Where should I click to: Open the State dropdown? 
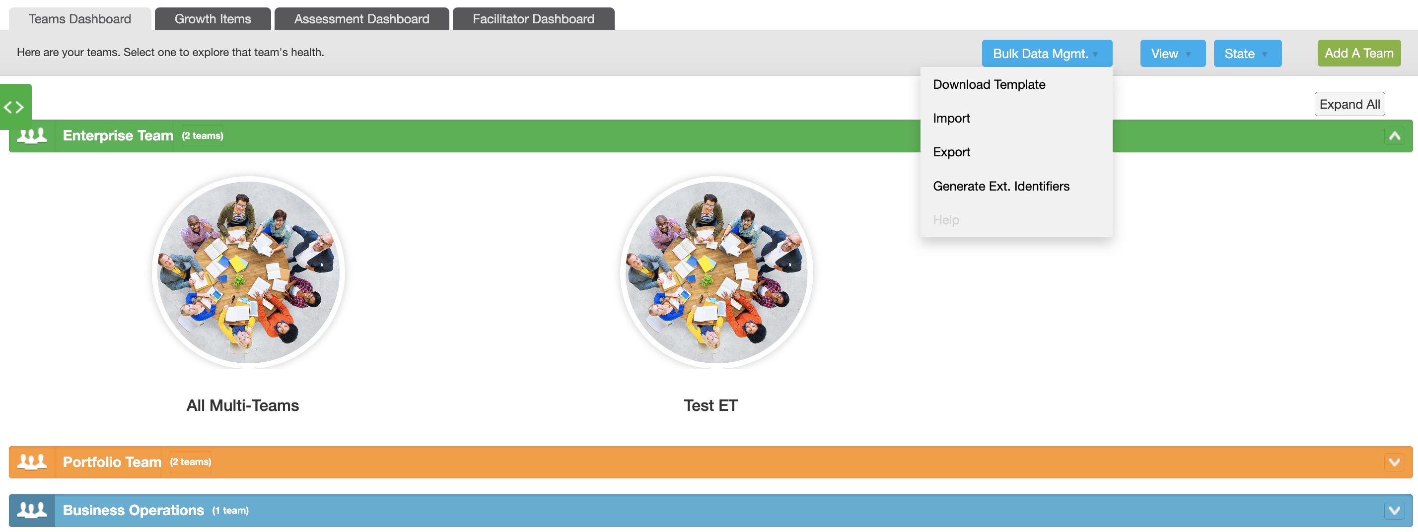pos(1247,54)
